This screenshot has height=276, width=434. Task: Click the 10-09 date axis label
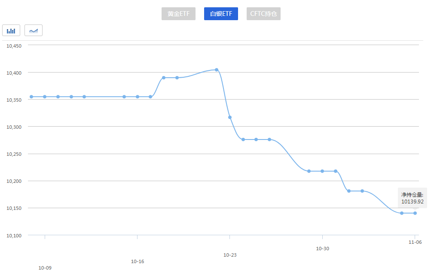coord(45,268)
